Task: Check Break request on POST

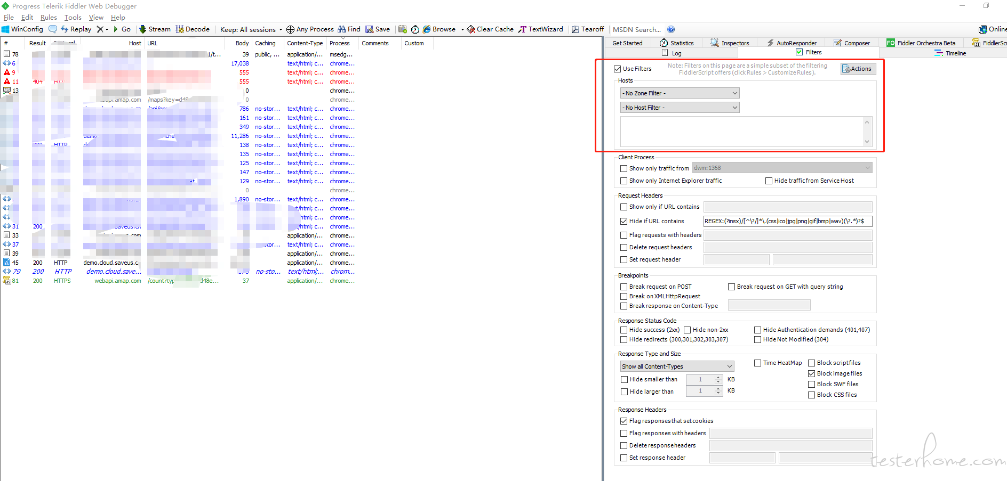Action: [624, 287]
